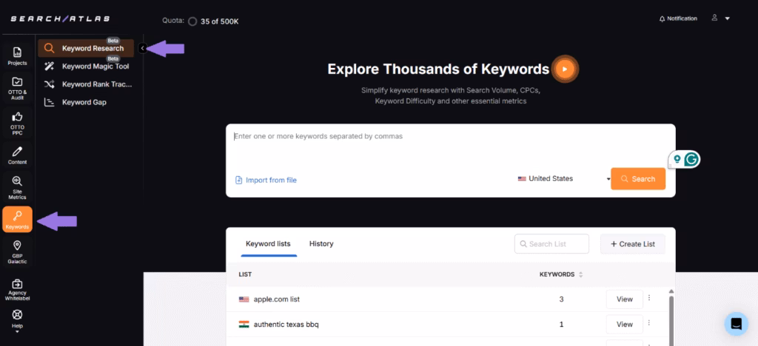Select Keyword Research menu item
The height and width of the screenshot is (346, 758).
coord(86,48)
